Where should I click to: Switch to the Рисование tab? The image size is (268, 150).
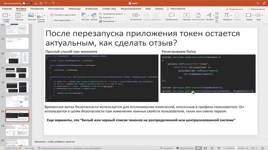point(37,9)
